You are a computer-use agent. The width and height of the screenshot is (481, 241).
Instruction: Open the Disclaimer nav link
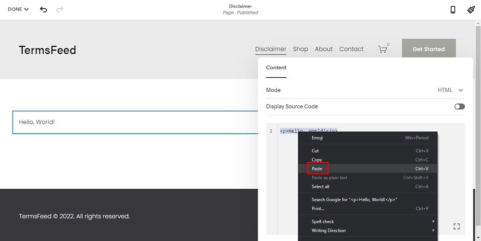[270, 49]
